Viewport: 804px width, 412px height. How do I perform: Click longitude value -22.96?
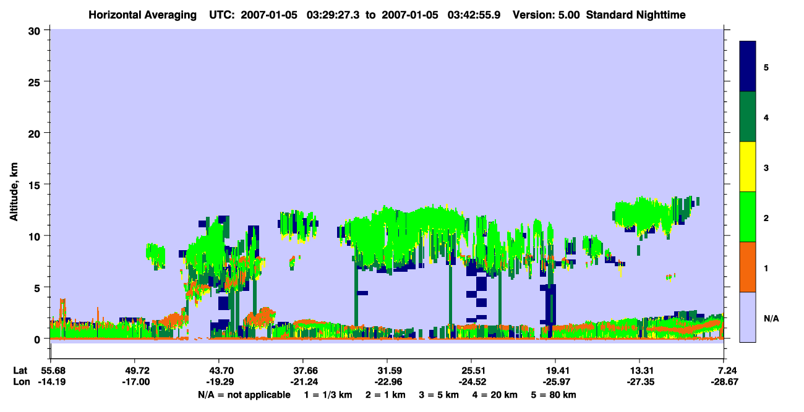(387, 382)
